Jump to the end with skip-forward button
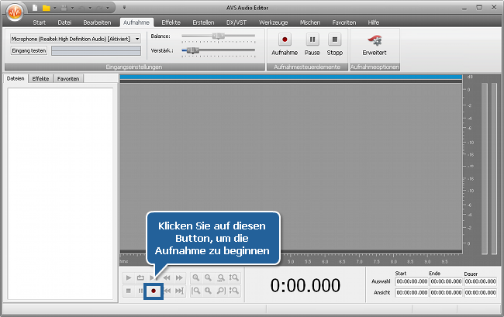Viewport: 504px width, 317px height. pos(179,291)
